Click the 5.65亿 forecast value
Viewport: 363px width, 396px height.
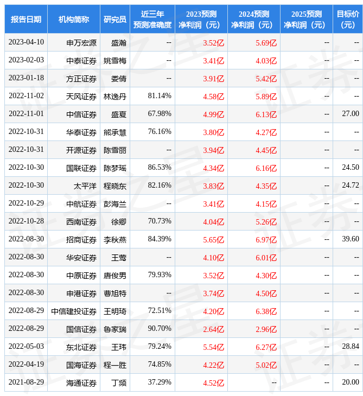coord(213,240)
